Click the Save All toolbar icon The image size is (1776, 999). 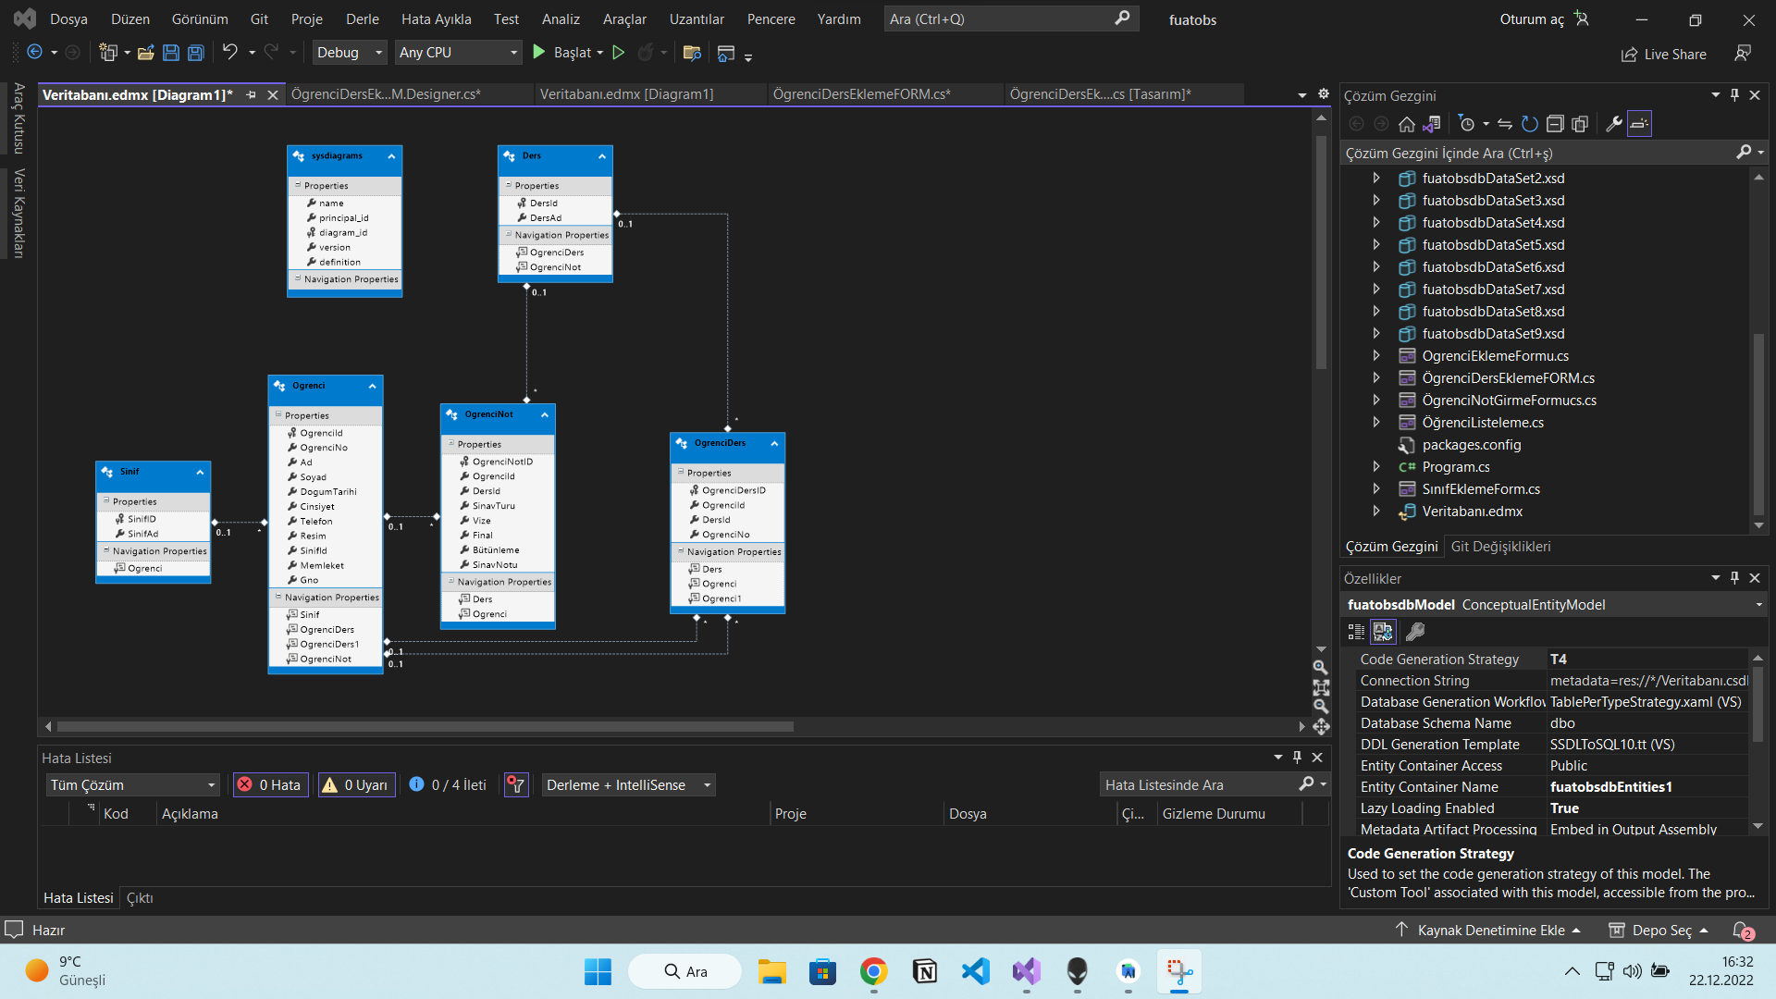pos(196,53)
